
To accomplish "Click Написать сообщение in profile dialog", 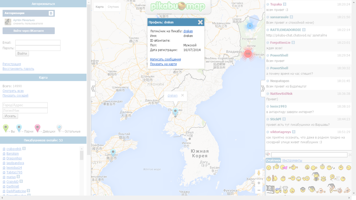I will point(165,59).
